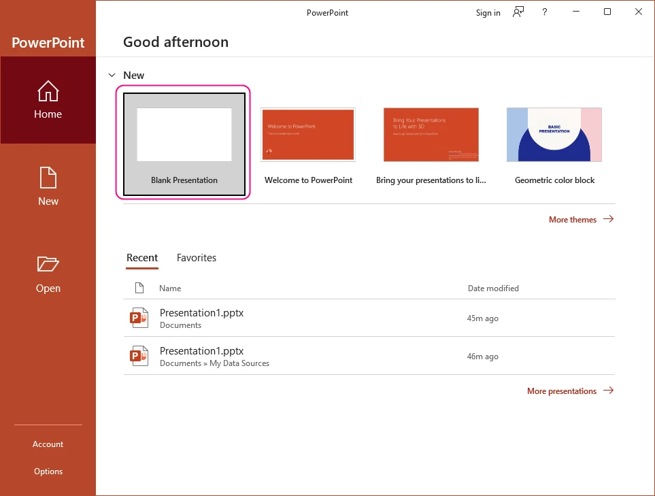
Task: Click the Sign in link
Action: coord(488,12)
